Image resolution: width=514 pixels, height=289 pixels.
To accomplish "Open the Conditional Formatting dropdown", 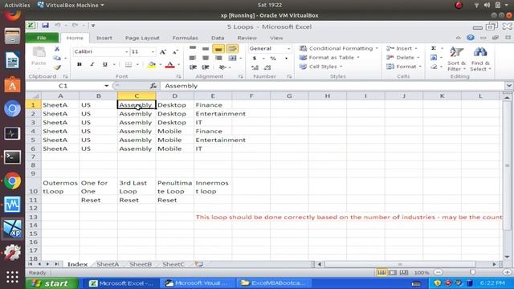I will click(339, 48).
